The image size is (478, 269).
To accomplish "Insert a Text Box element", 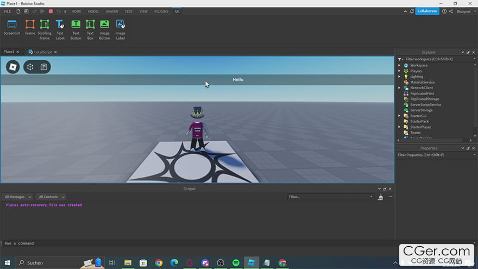I will coord(90,30).
